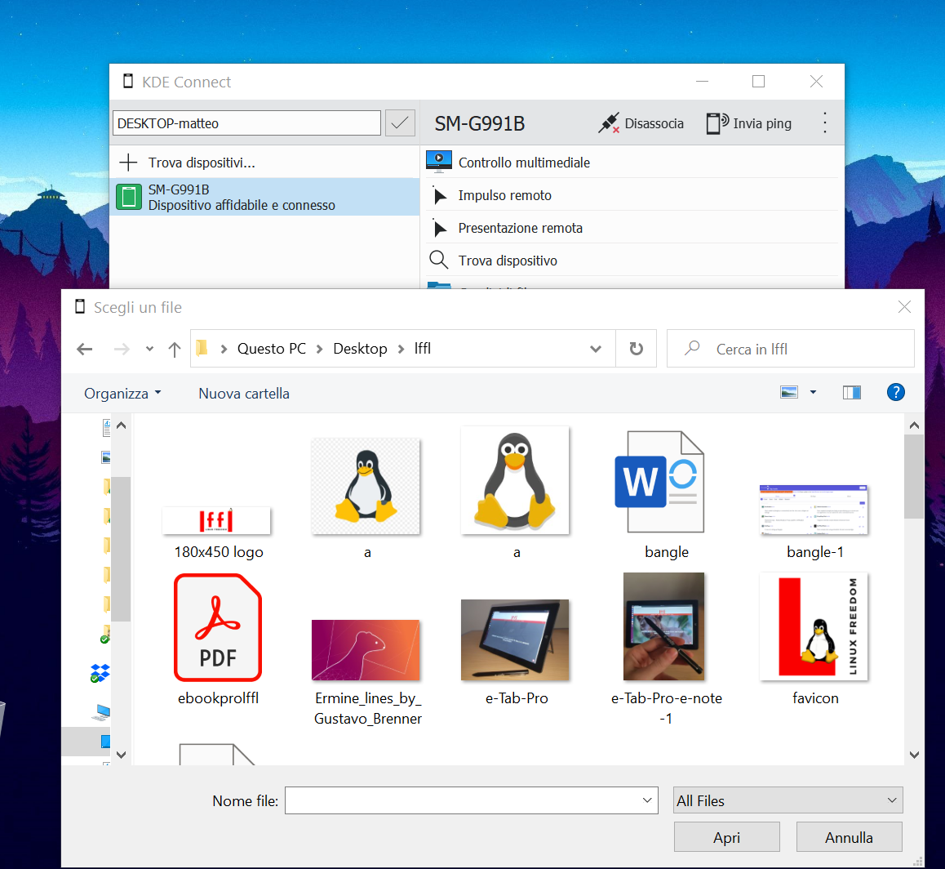Toggle the preview pane icon
The height and width of the screenshot is (869, 945).
[x=851, y=392]
